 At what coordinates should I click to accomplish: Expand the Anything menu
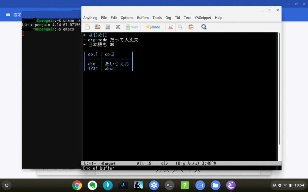click(x=90, y=18)
